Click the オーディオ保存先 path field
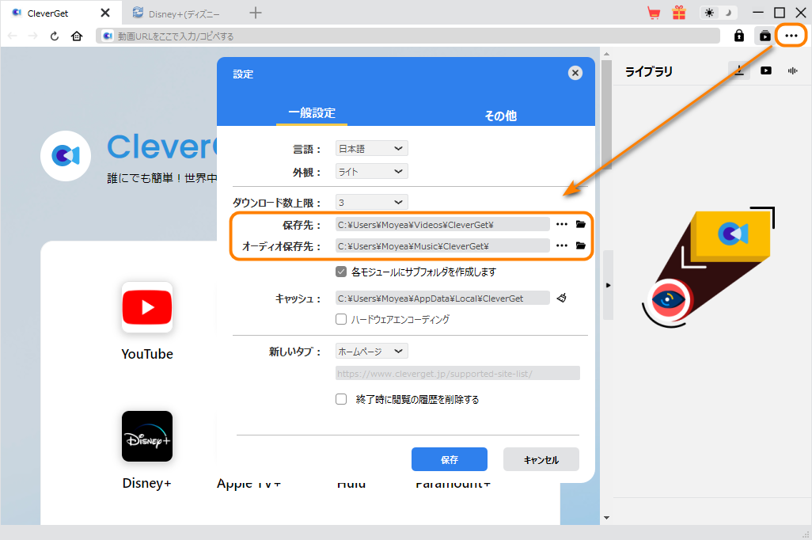 click(442, 246)
